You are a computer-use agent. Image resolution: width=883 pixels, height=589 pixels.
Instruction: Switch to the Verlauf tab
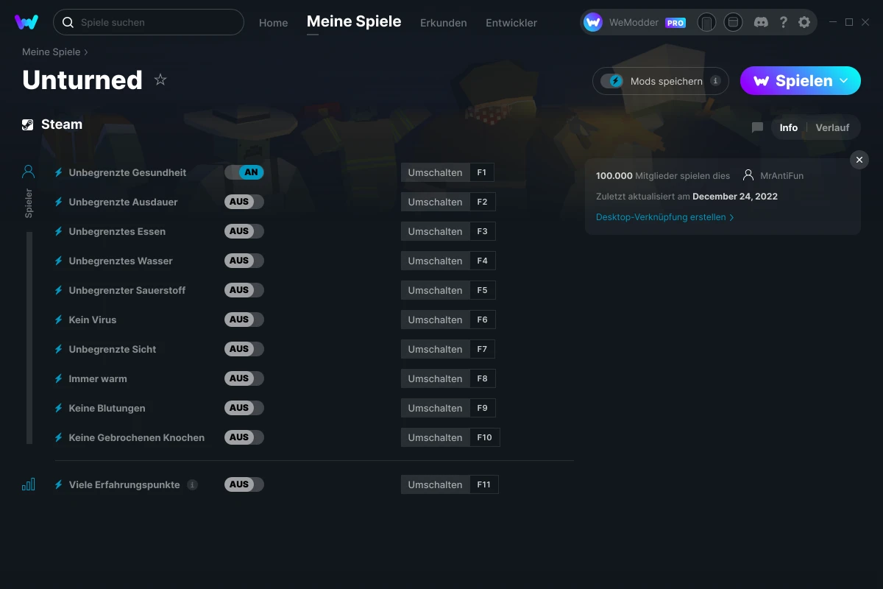point(832,127)
